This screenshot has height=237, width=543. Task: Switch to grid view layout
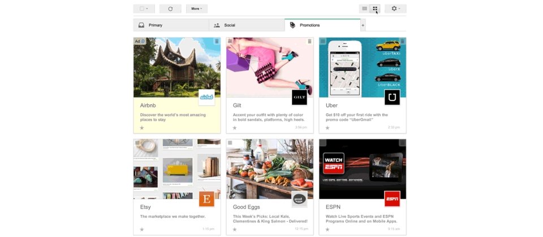[374, 8]
